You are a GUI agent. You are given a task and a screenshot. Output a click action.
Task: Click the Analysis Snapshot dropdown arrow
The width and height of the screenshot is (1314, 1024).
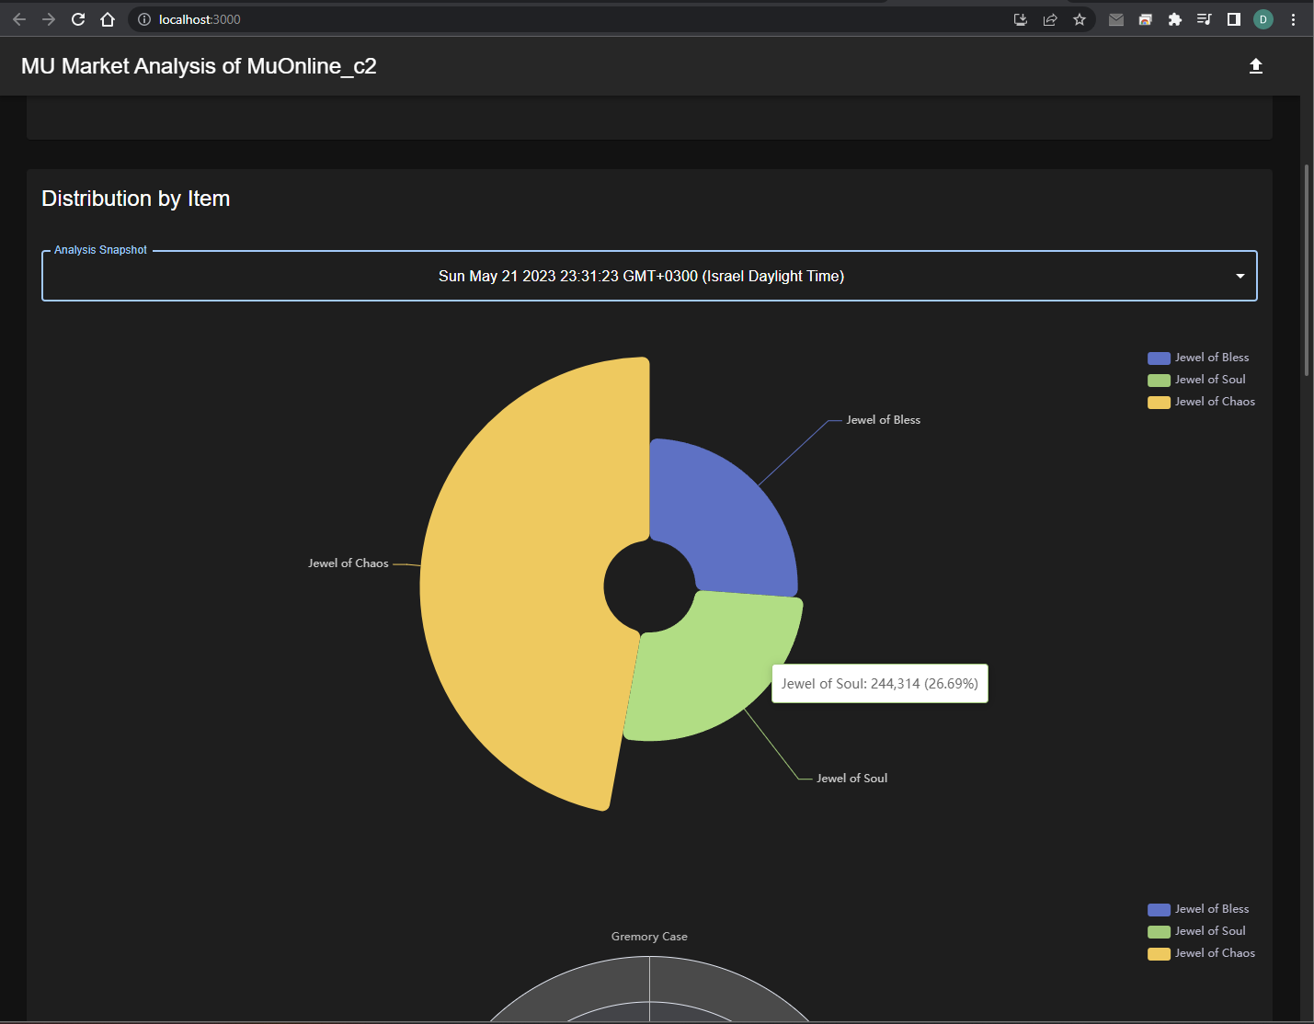1240,276
